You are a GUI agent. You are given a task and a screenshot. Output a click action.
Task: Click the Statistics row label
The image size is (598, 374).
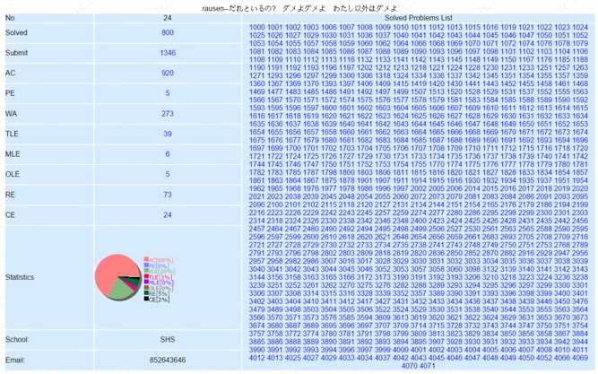coord(20,277)
